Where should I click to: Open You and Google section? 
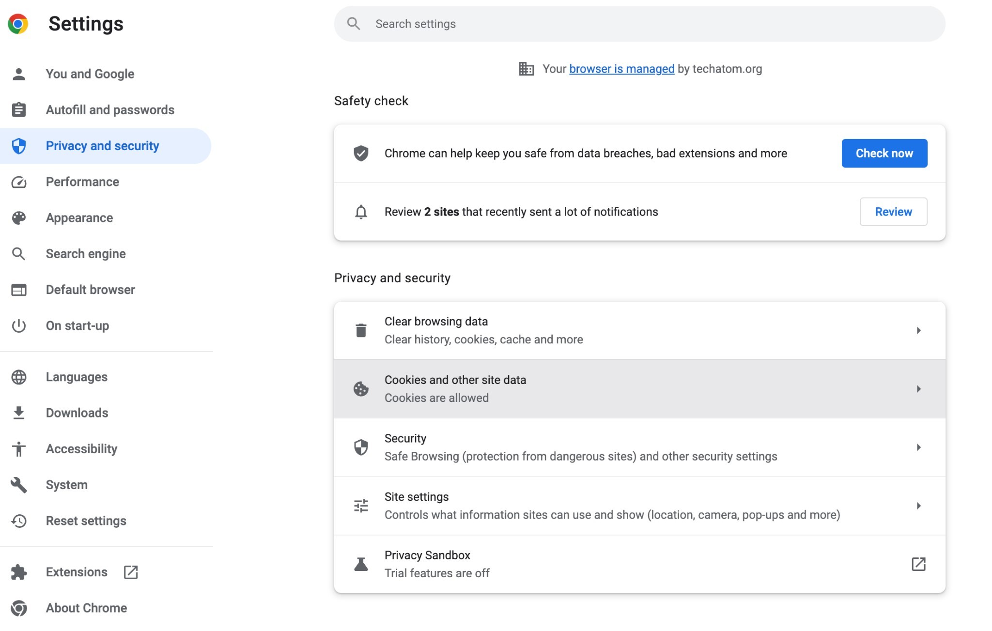pyautogui.click(x=106, y=74)
